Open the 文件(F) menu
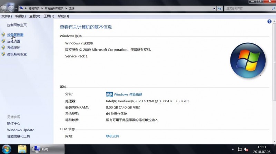 [x=7, y=16]
